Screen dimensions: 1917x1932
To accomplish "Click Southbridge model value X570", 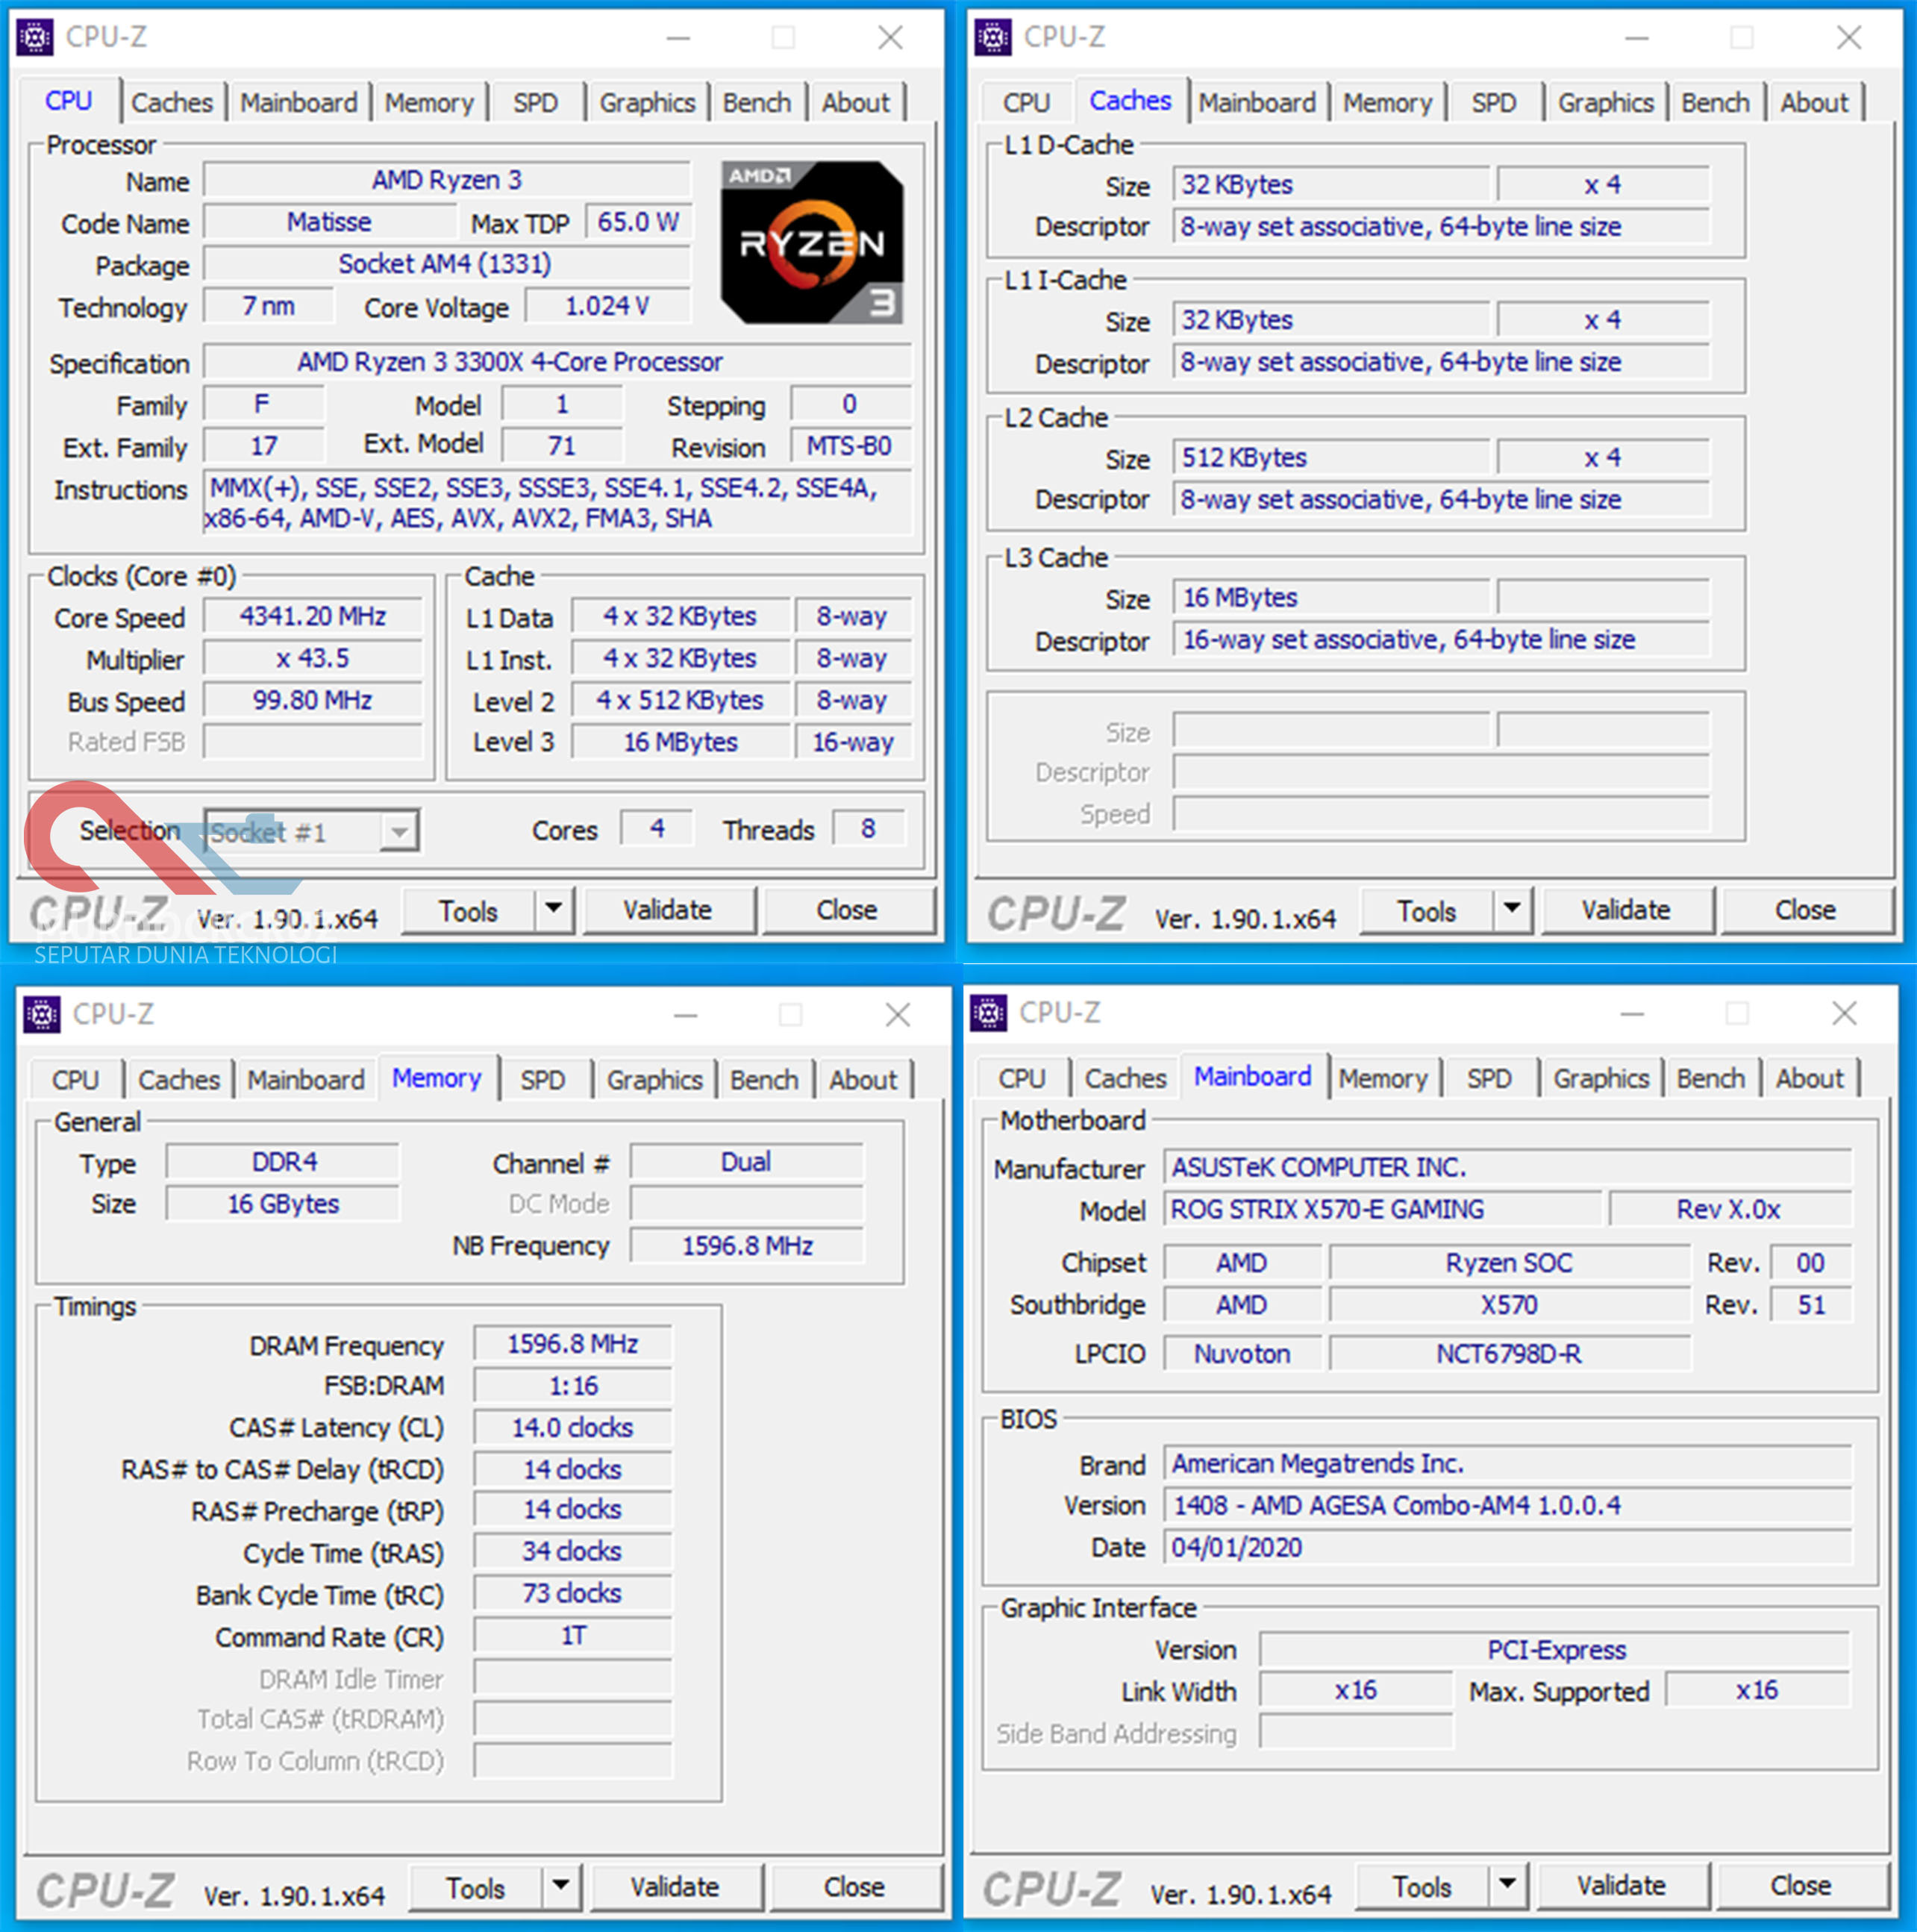I will tap(1510, 1306).
